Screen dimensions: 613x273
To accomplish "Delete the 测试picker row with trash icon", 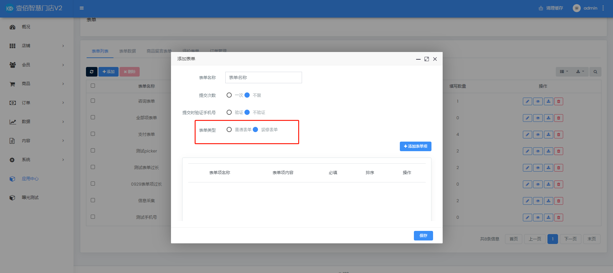I will coord(559,151).
